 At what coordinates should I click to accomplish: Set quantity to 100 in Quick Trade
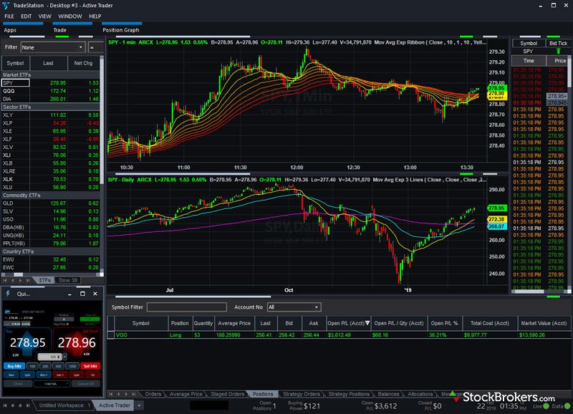pyautogui.click(x=32, y=366)
